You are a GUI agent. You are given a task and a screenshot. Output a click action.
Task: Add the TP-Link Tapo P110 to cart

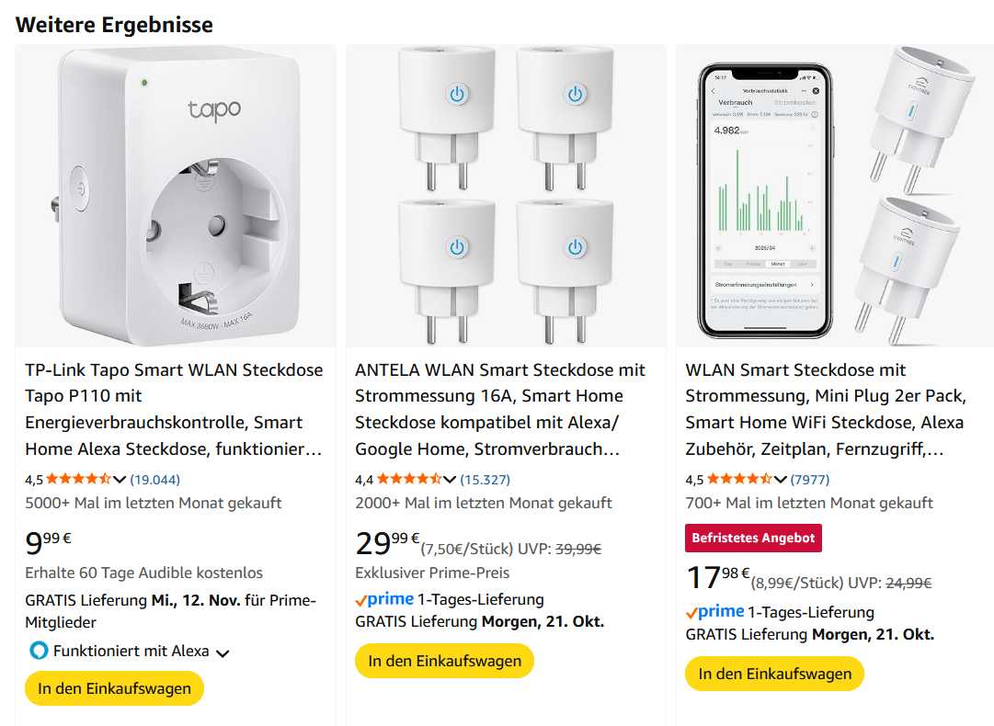pos(114,688)
